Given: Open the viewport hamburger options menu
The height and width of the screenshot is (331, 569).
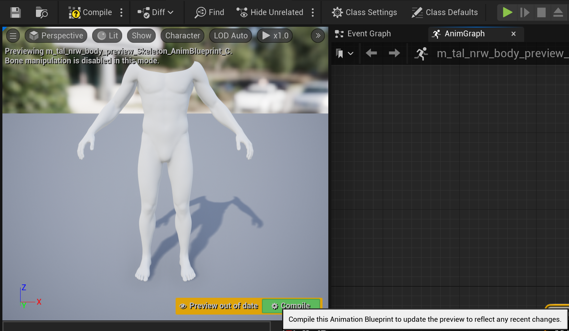Looking at the screenshot, I should tap(13, 36).
